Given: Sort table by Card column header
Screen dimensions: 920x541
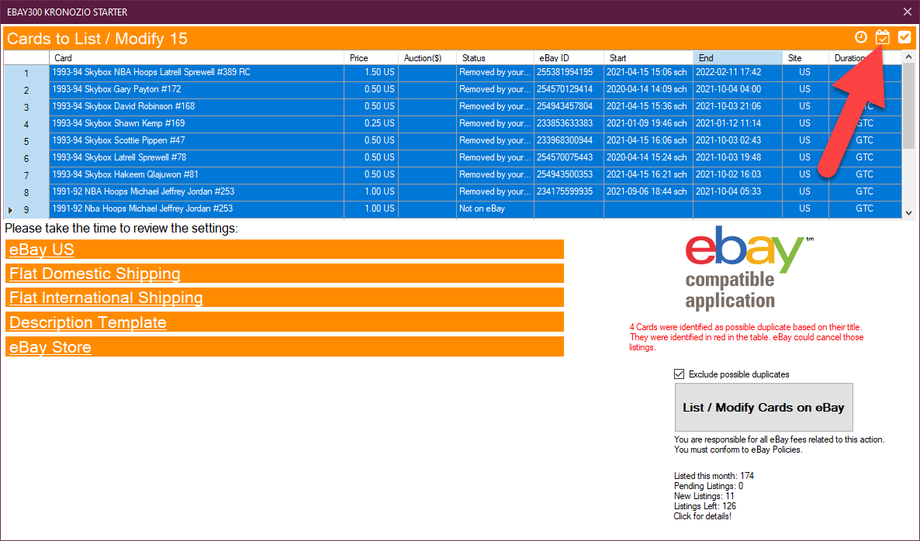Looking at the screenshot, I should coord(196,58).
